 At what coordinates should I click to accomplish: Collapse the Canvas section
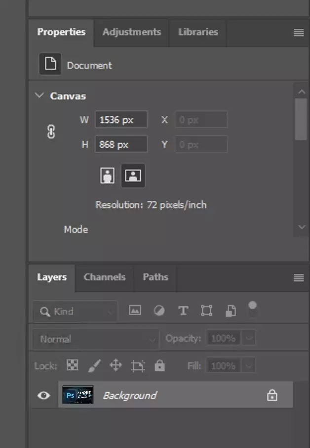(39, 95)
